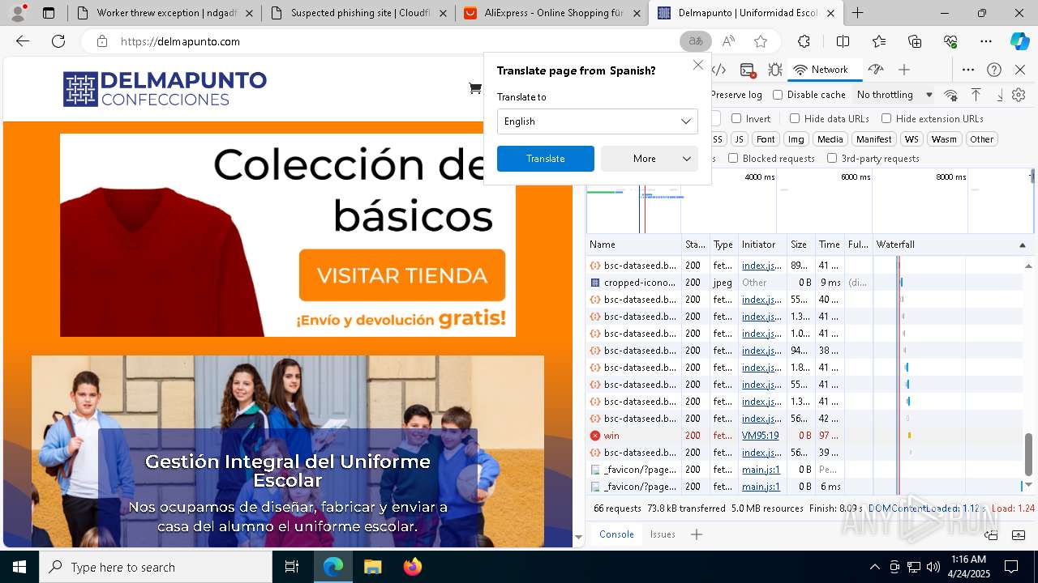Open the Extensions puzzle icon
The image size is (1038, 583).
pos(804,41)
